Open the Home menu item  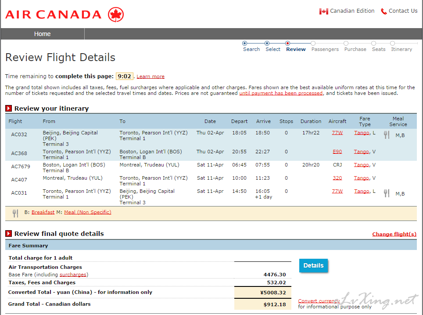(43, 34)
